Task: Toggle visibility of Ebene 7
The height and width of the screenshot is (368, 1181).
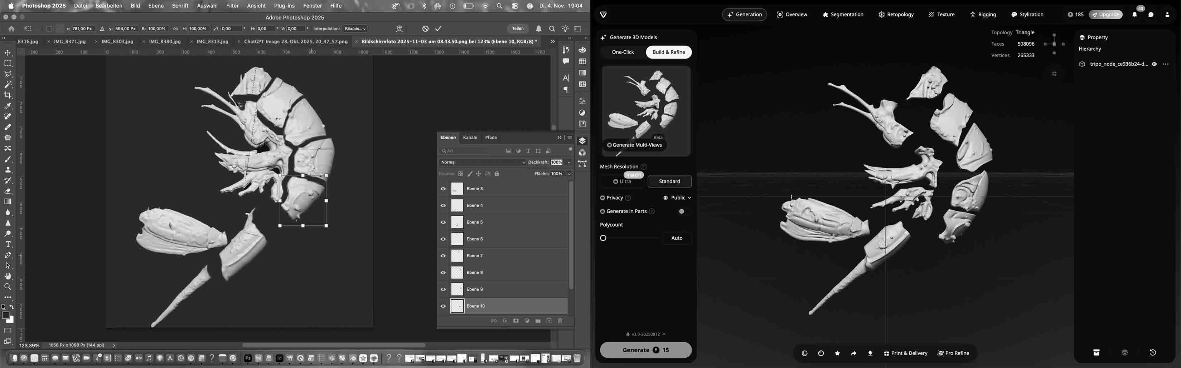Action: [443, 256]
